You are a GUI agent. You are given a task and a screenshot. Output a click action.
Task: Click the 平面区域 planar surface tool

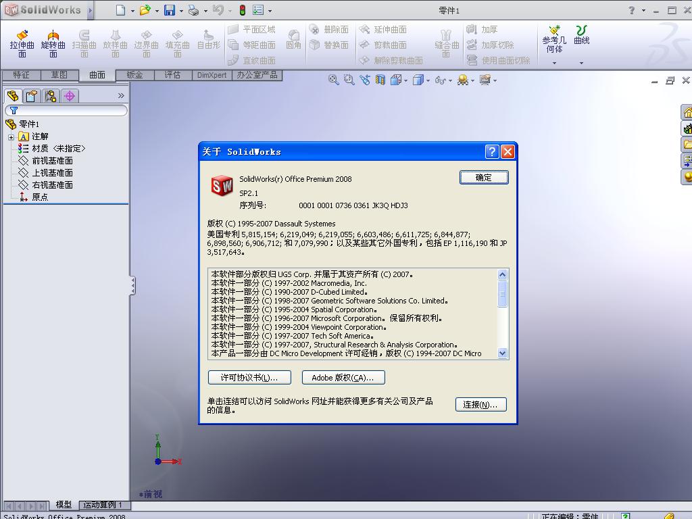251,30
